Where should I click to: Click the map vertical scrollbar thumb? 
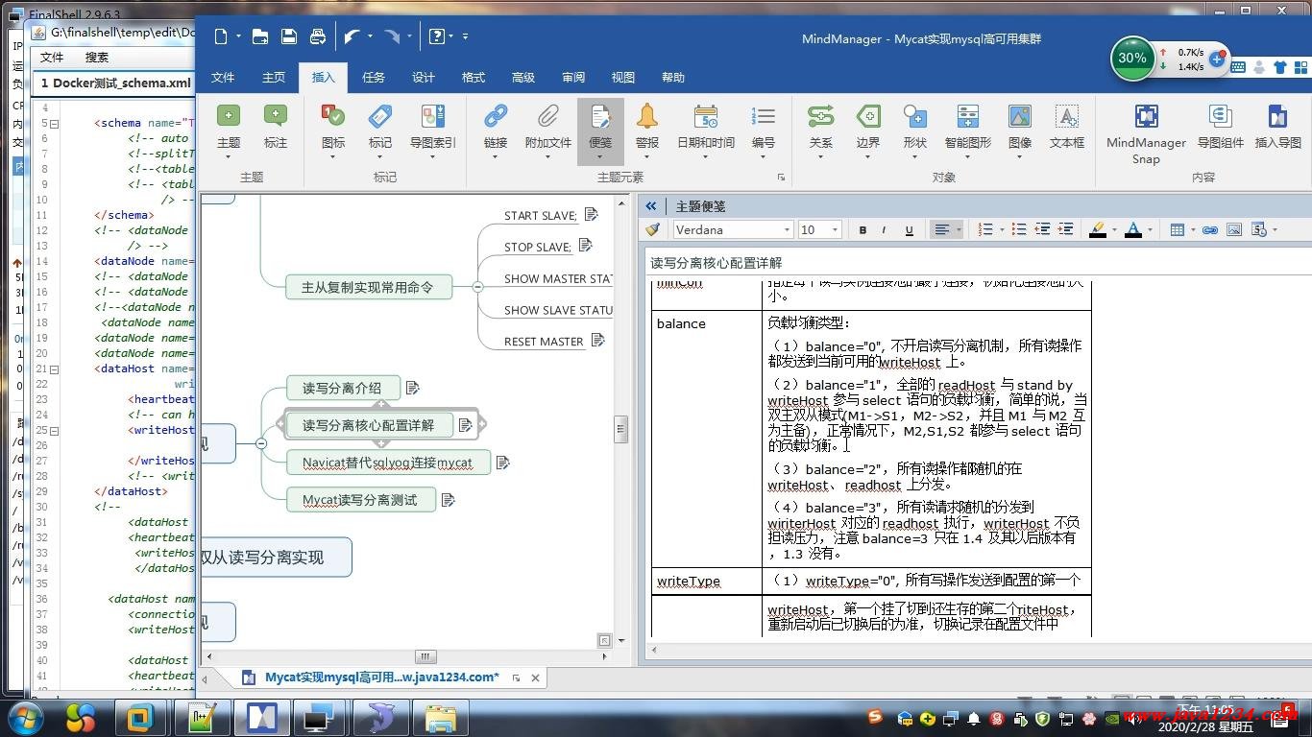tap(620, 430)
